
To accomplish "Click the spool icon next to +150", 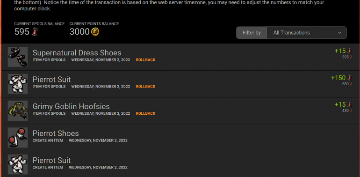I will click(x=349, y=78).
